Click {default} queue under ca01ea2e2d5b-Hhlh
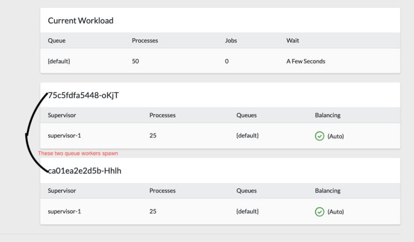The image size is (414, 242). pyautogui.click(x=247, y=211)
